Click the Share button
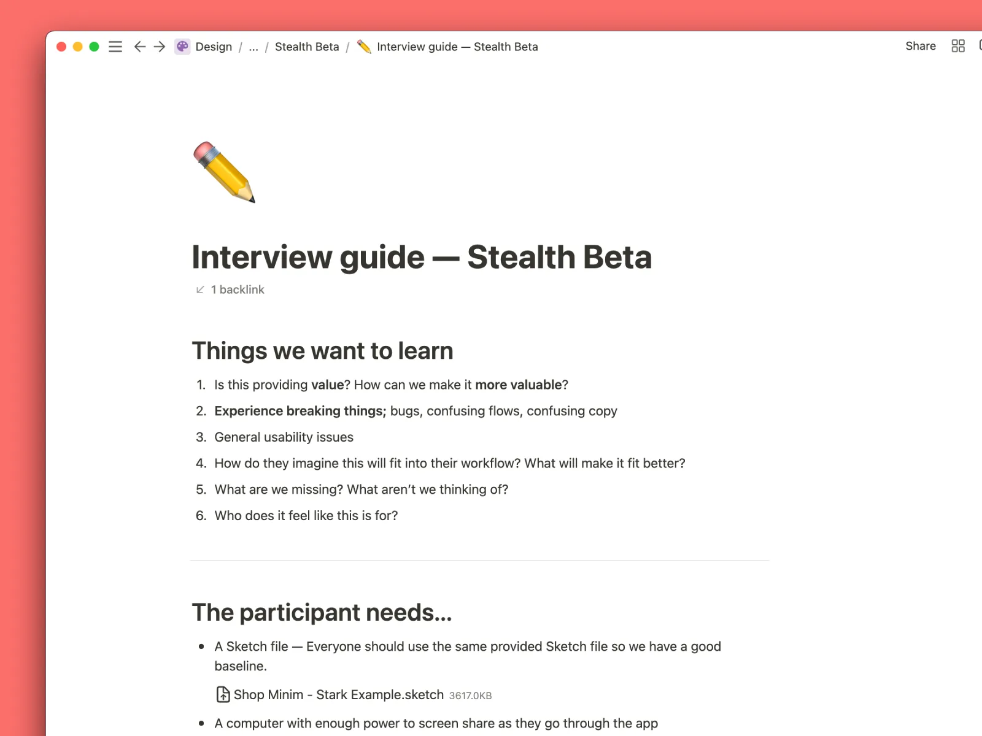 [x=921, y=46]
